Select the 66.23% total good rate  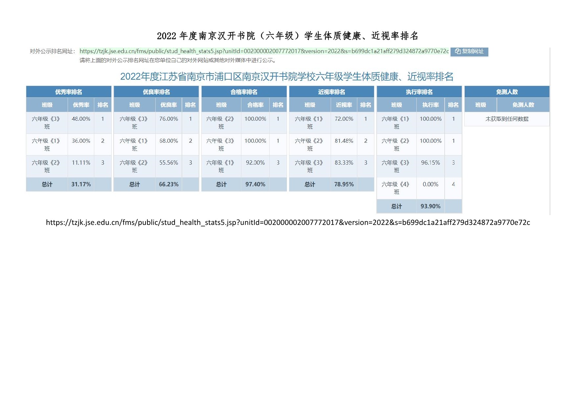pos(169,184)
